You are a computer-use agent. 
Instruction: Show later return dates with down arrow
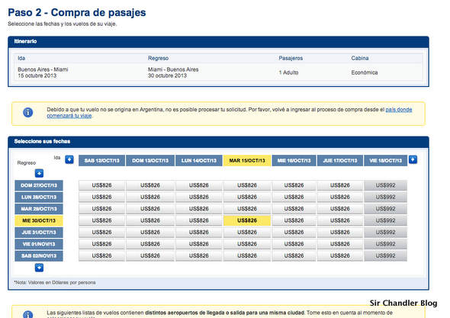coord(40,268)
